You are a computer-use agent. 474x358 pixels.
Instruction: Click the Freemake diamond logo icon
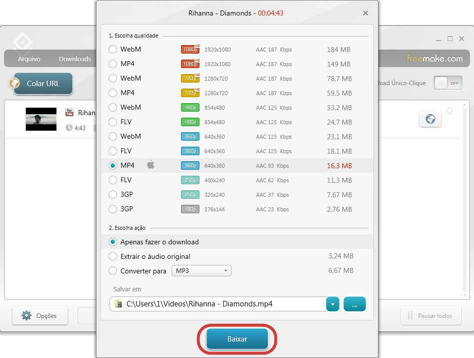pyautogui.click(x=22, y=42)
